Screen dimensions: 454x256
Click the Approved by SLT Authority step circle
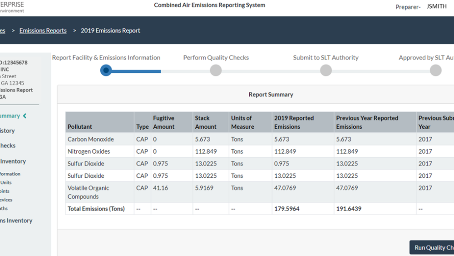(435, 70)
